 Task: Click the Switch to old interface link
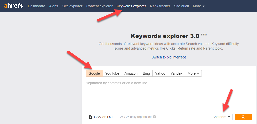(169, 57)
